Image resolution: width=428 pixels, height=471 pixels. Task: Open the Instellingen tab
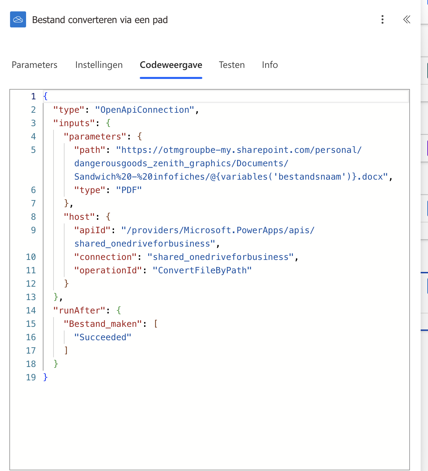coord(99,65)
